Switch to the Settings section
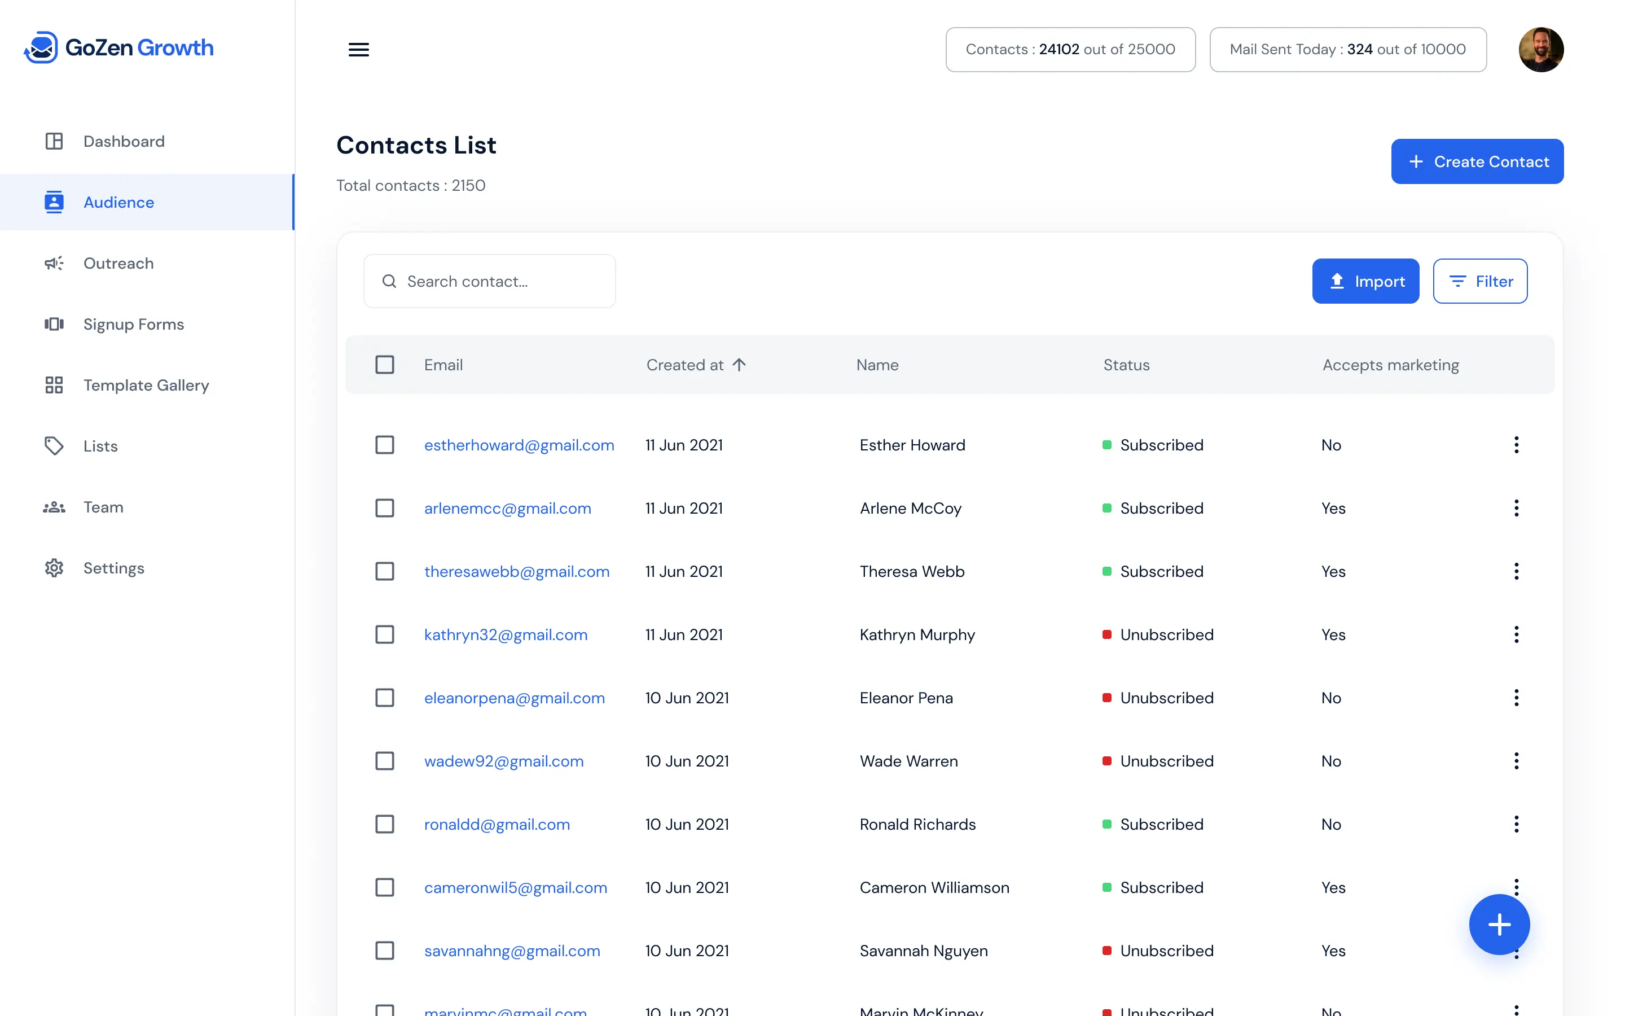 (x=54, y=568)
